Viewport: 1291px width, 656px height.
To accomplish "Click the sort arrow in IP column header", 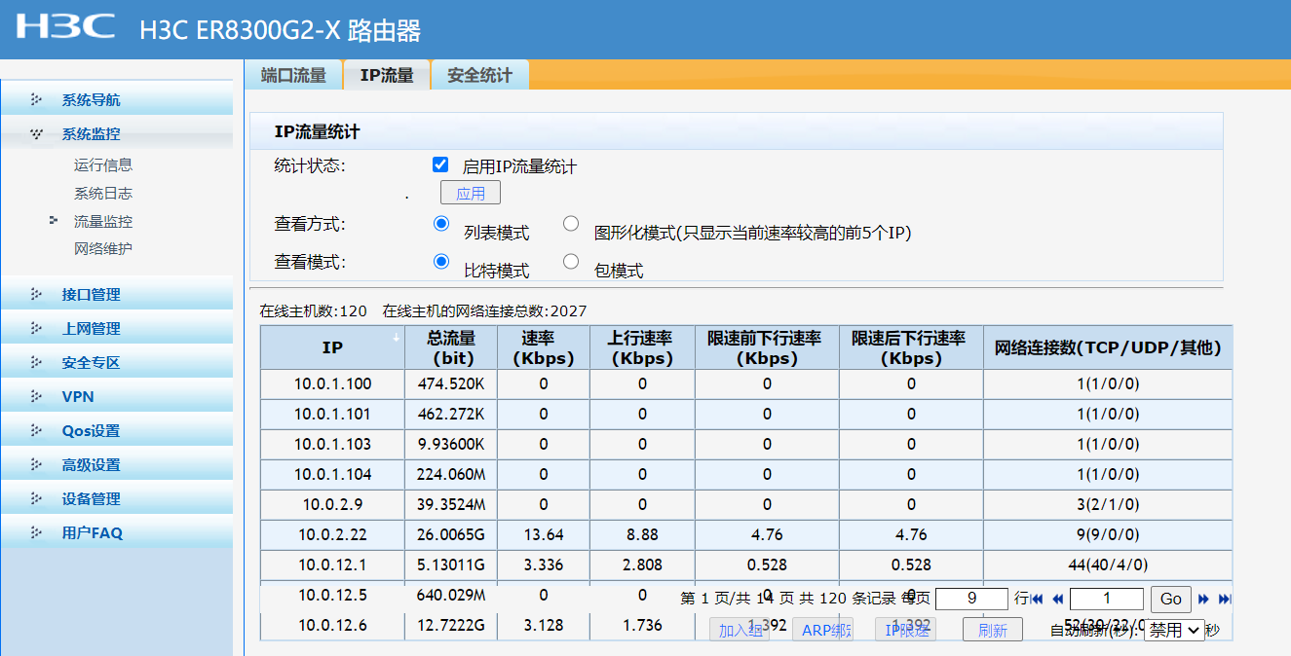I will tap(396, 339).
